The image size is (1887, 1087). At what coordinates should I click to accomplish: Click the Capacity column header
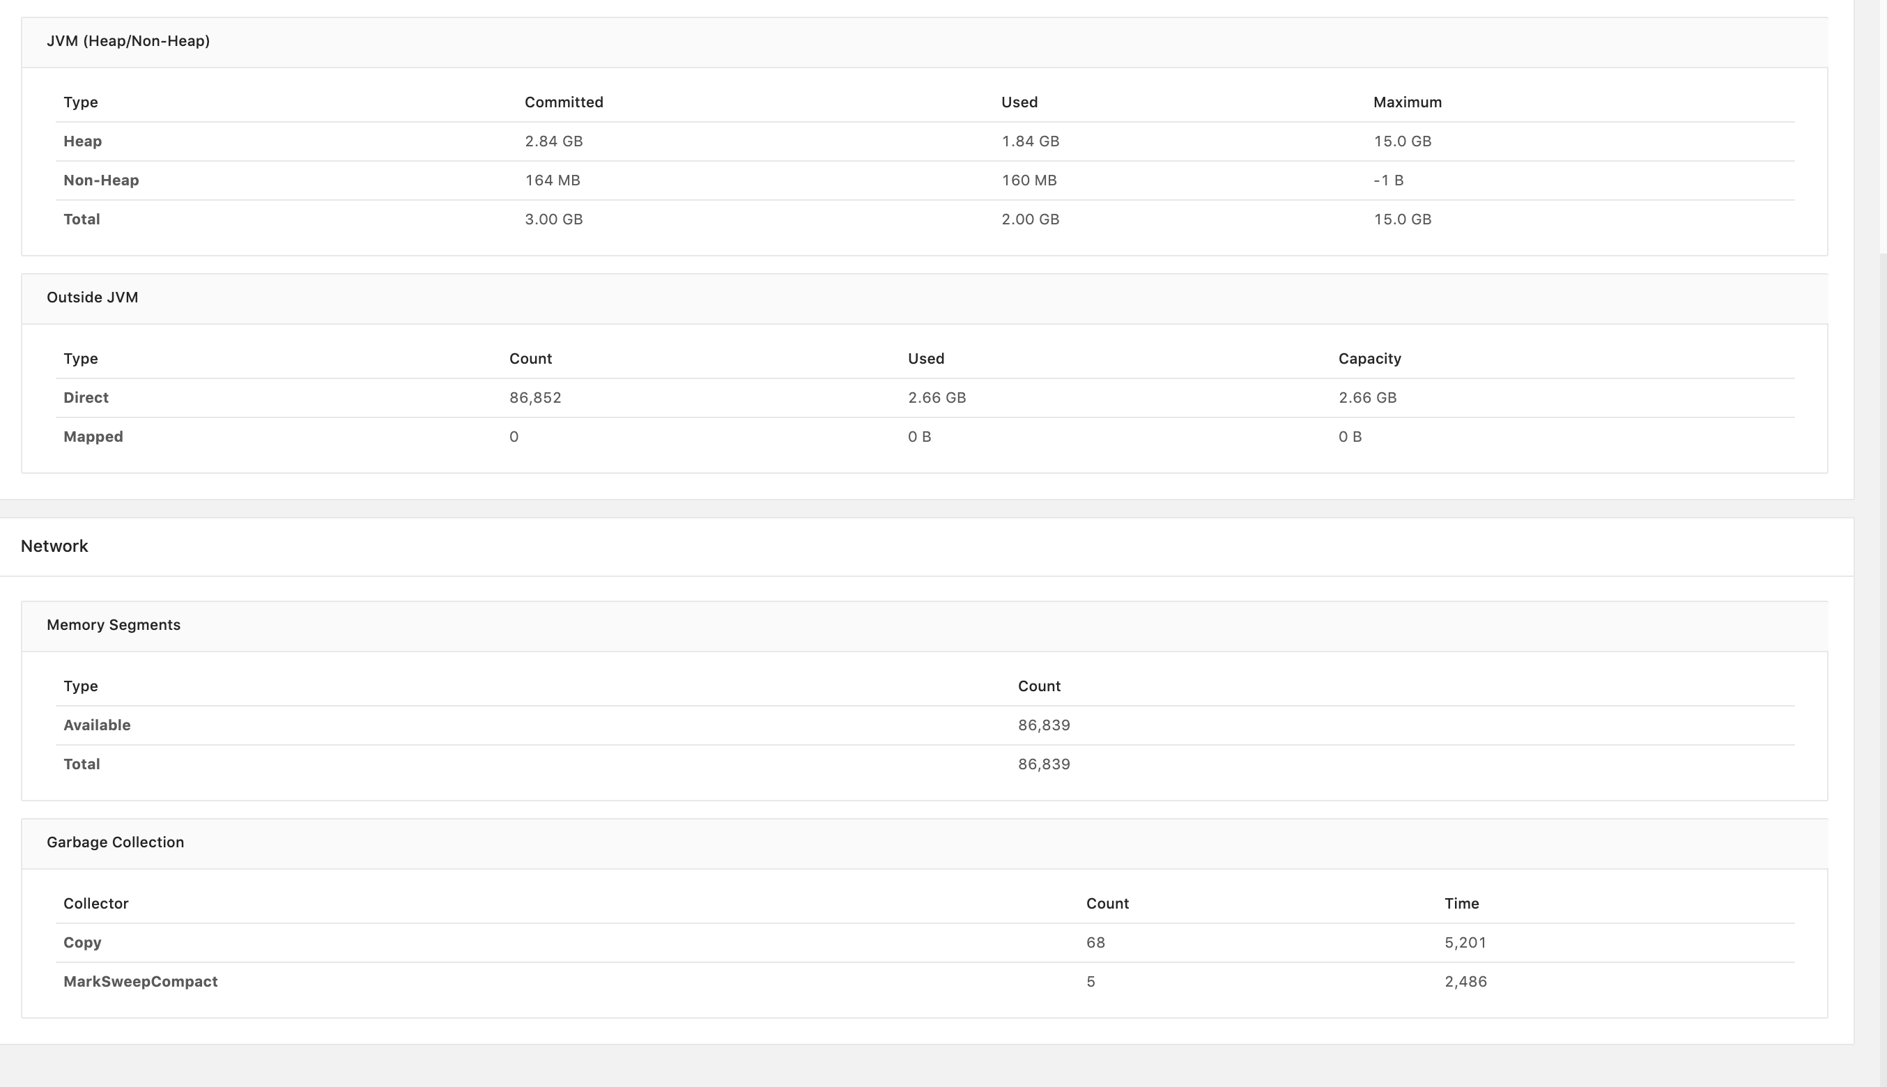point(1369,358)
